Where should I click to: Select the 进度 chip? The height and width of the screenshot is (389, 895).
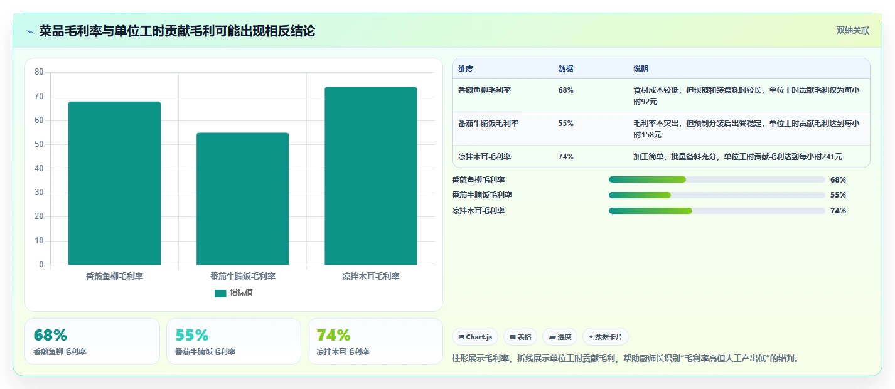(560, 337)
